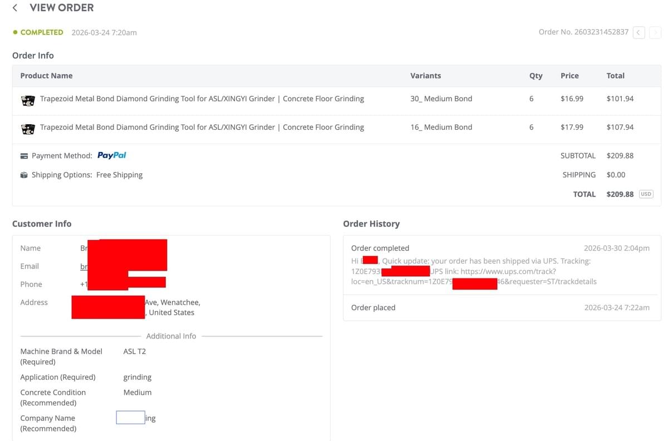Click the UPS tracking link in order history
The height and width of the screenshot is (441, 668).
click(473, 277)
